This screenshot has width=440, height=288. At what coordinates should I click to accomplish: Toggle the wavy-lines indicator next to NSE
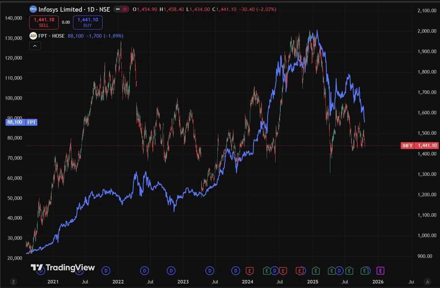click(x=125, y=9)
